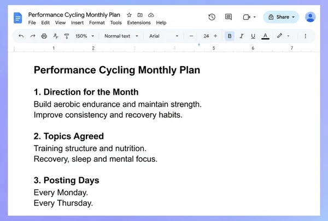Open the Insert menu

click(x=77, y=22)
